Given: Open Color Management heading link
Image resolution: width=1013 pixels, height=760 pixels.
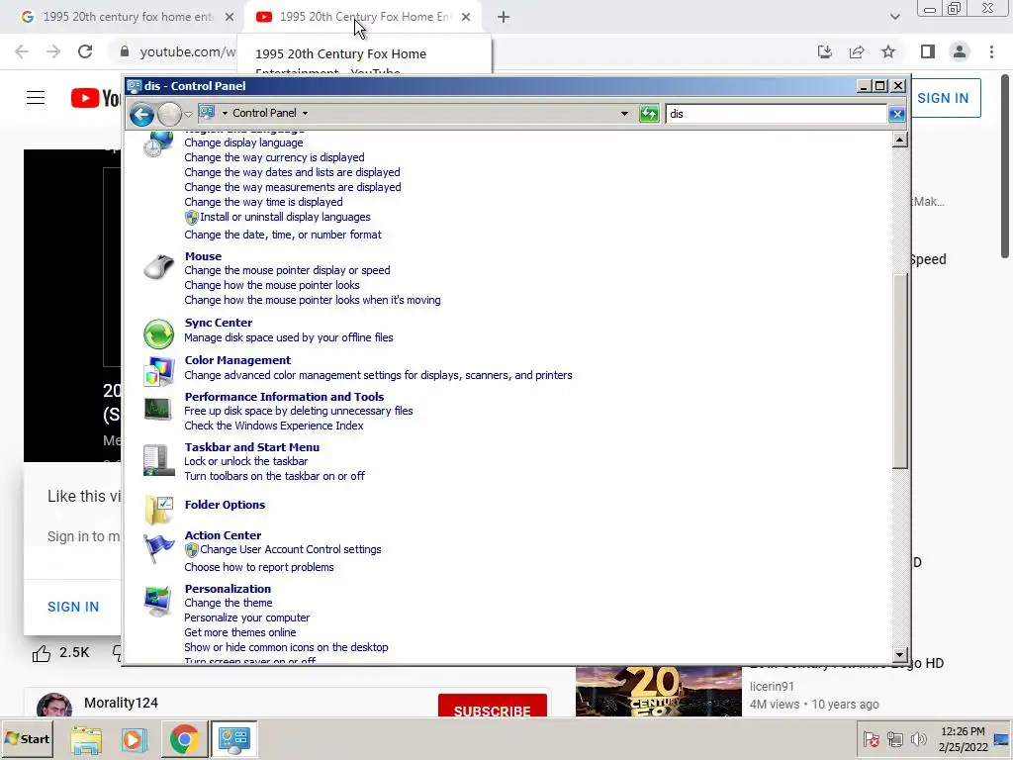Looking at the screenshot, I should pos(237,360).
